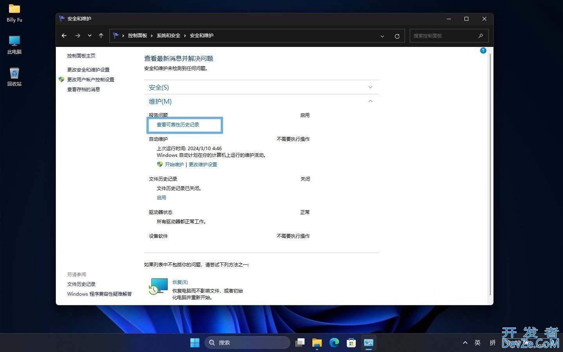Show hidden tray icons chevron
Screen dimensions: 563x352
coord(465,343)
